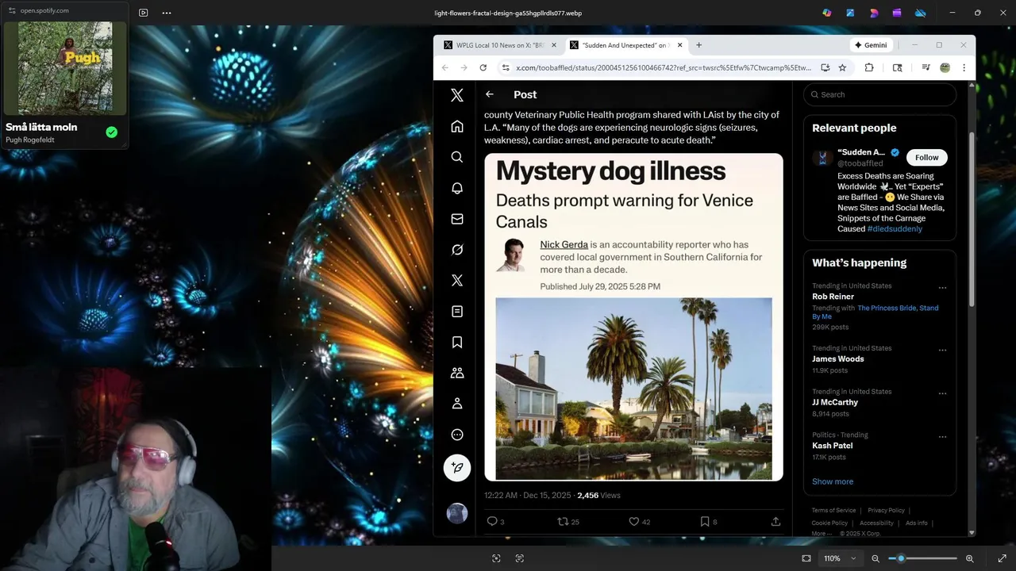This screenshot has width=1016, height=571.
Task: View site information icon in address bar
Action: tap(506, 67)
